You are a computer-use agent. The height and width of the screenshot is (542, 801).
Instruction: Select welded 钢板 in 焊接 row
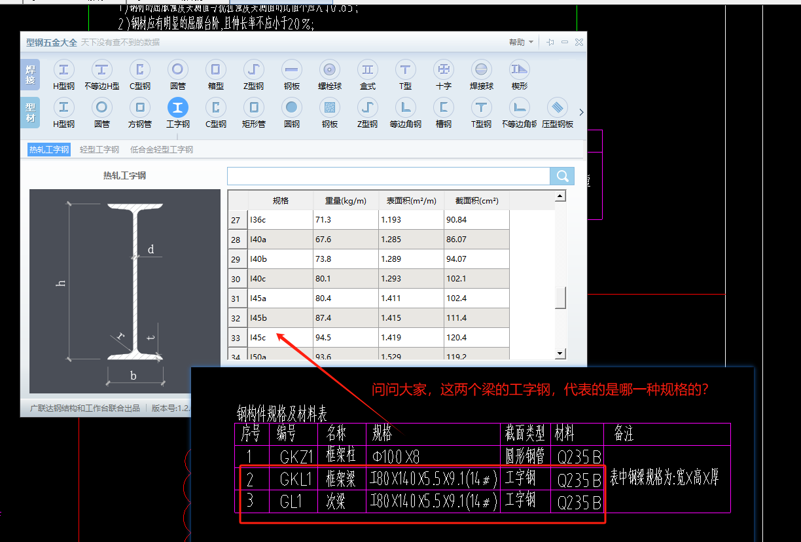pos(291,75)
